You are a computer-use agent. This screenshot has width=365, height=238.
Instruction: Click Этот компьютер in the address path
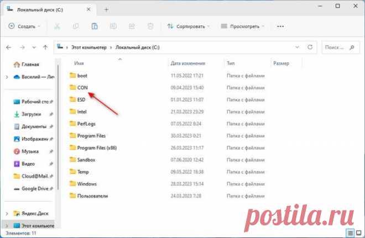point(89,47)
